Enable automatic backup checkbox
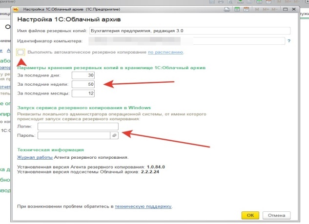The image size is (309, 224). 21,52
